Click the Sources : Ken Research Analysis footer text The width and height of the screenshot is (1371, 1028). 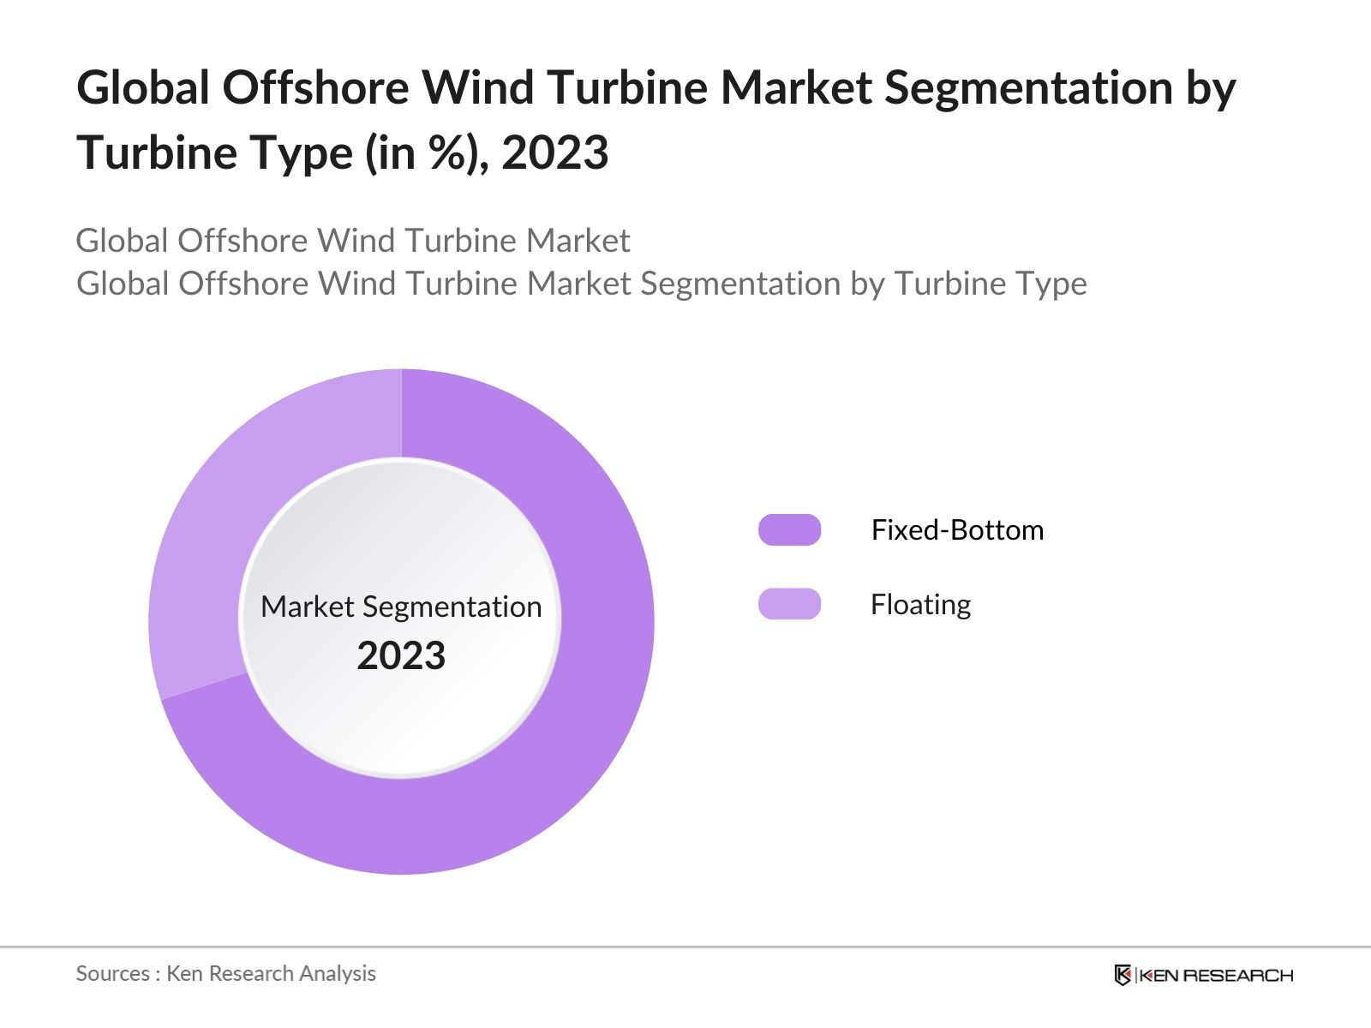[x=226, y=973]
